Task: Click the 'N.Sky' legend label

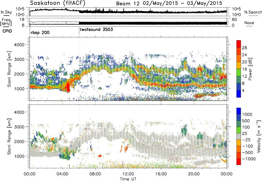Action: click(6, 12)
